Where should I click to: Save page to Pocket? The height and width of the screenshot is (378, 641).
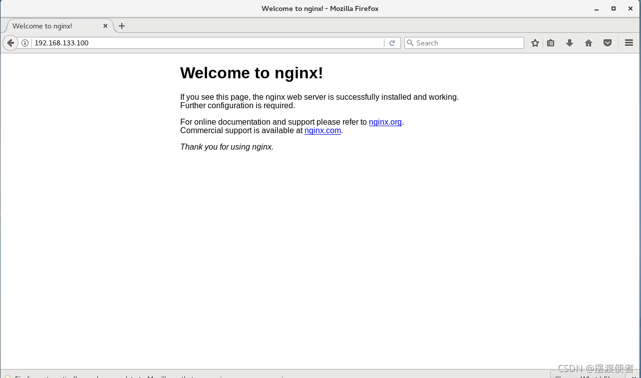coord(608,43)
